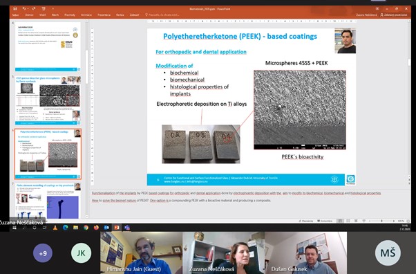416x274 pixels.
Task: Click the tell-me search box with lightbulb
Action: [x=162, y=15]
